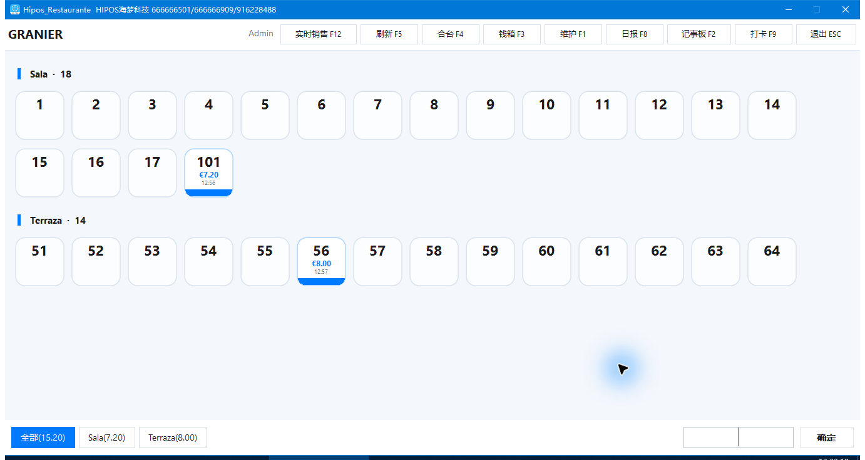Minimize the Hipos_Restaurante window
This screenshot has height=460, width=865.
coord(789,9)
